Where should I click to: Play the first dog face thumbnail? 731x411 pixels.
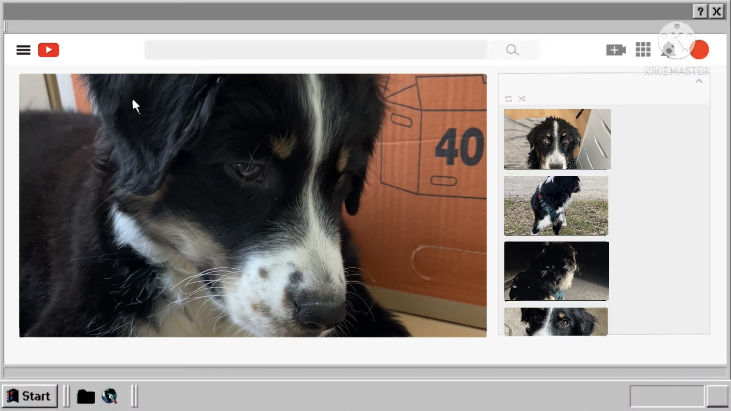point(557,139)
